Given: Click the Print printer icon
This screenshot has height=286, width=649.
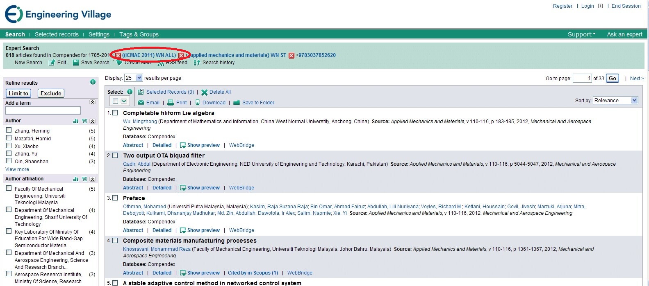Looking at the screenshot, I should 171,103.
